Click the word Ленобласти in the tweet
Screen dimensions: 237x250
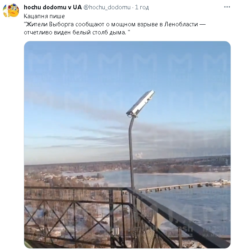[x=181, y=24]
